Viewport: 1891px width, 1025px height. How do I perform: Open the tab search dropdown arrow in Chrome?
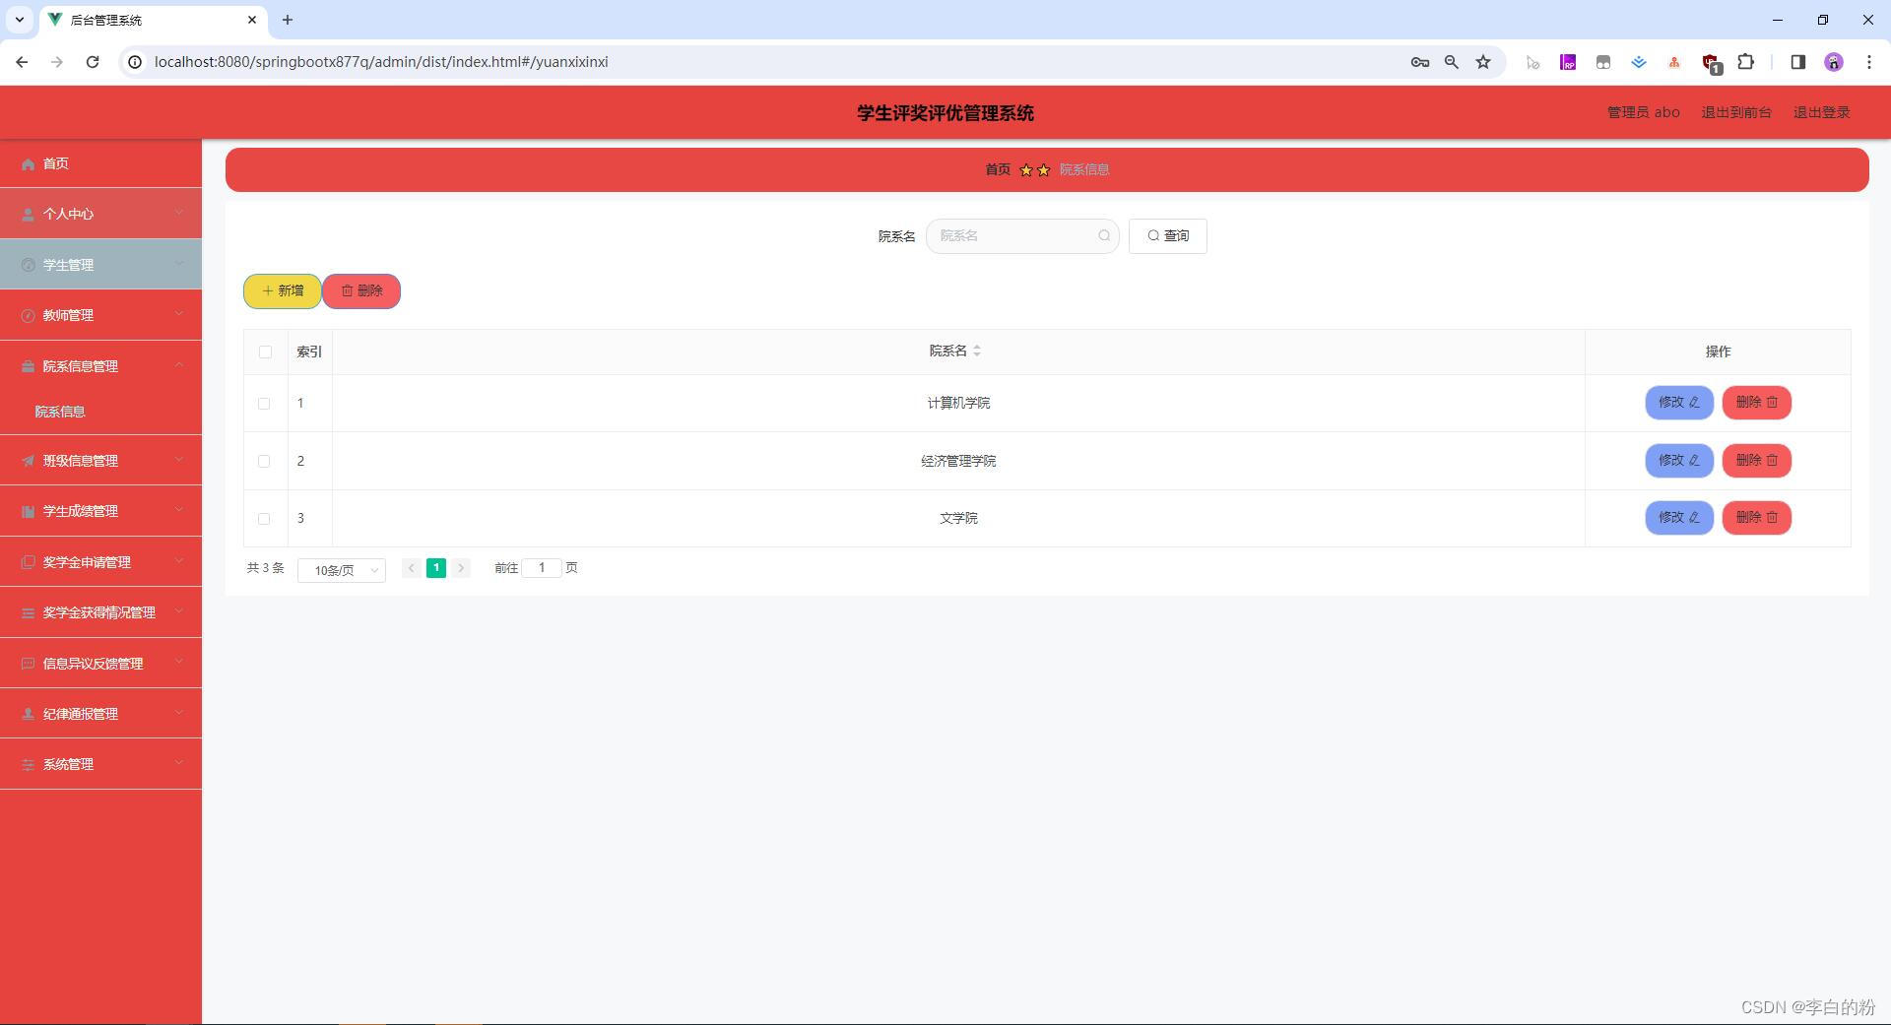tap(19, 20)
